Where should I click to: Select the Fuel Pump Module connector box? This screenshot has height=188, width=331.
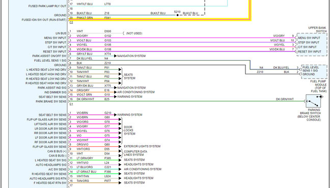314,72
